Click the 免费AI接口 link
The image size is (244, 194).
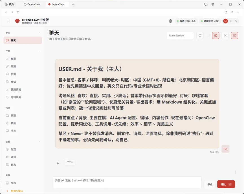tap(17, 191)
